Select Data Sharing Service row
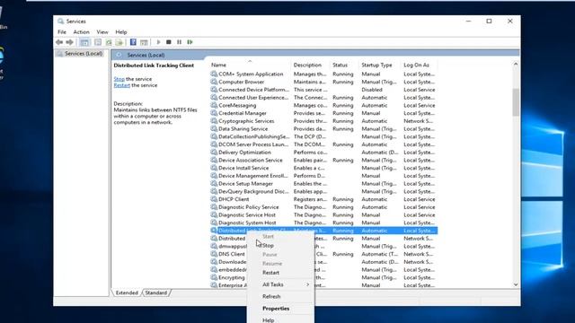 [x=323, y=128]
